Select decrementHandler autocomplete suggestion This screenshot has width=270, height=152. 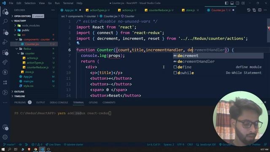pos(218,61)
